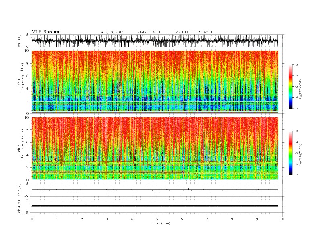This screenshot has height=246, width=318.
Task: Click the "station=ATH" header label
Action: click(x=149, y=32)
